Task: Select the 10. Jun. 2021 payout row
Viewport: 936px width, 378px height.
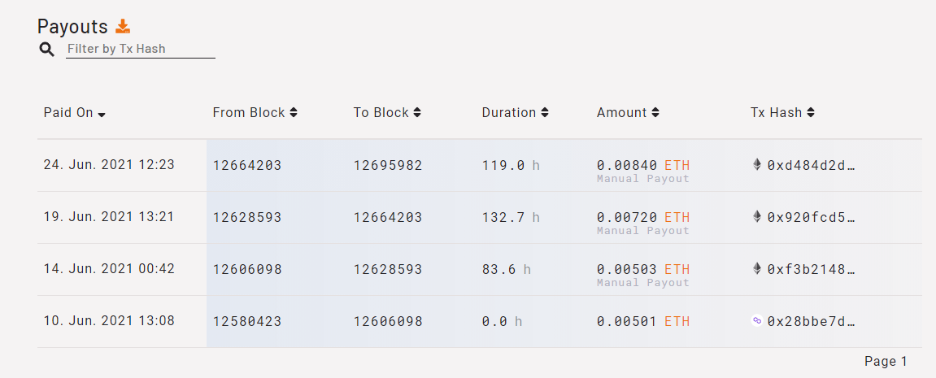Action: [109, 321]
